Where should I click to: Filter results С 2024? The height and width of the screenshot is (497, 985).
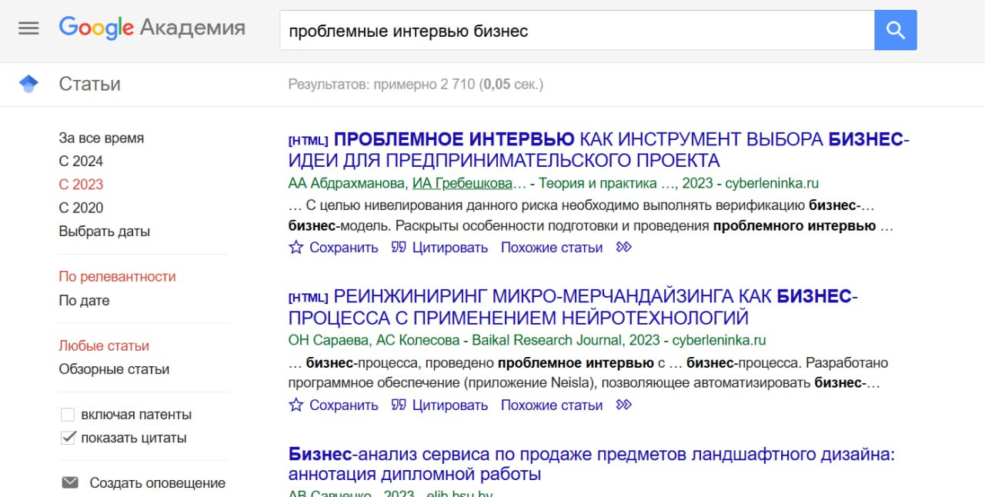(x=81, y=162)
